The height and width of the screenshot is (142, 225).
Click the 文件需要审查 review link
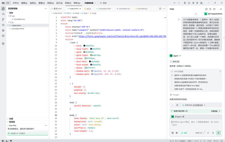(198, 105)
